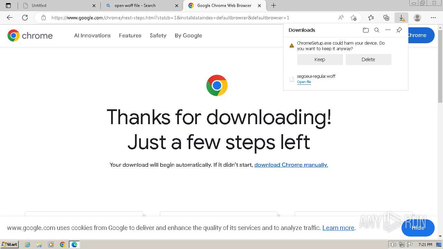Screen dimensions: 443x249
Task: Close the open woff file Search tab
Action: pos(177,6)
